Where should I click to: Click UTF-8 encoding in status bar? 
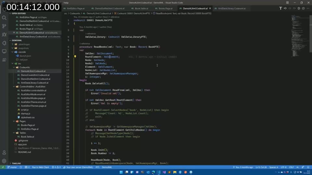click(283, 167)
